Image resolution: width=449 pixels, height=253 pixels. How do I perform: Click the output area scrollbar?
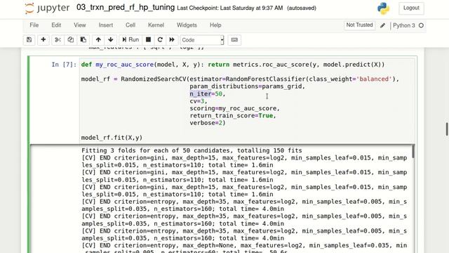(413, 152)
